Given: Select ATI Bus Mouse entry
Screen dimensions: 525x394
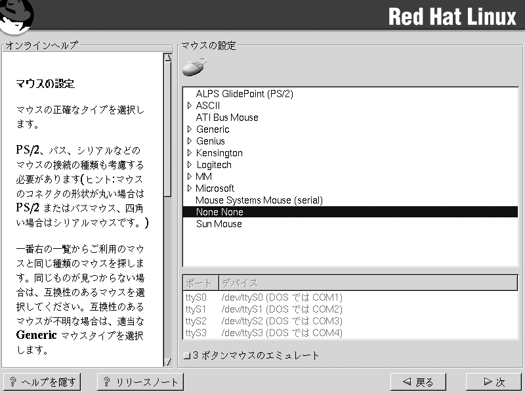Looking at the screenshot, I should (227, 118).
